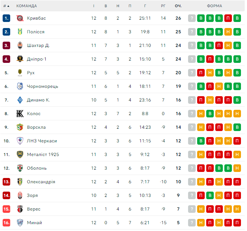Click Колос last orange Н form badge
This screenshot has width=247, height=231.
(237, 114)
